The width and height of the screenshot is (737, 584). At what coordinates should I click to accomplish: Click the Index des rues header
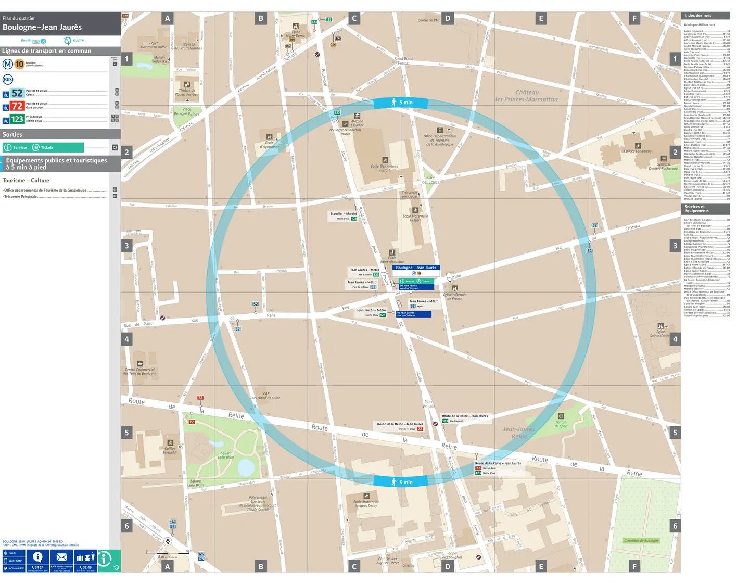tap(705, 16)
